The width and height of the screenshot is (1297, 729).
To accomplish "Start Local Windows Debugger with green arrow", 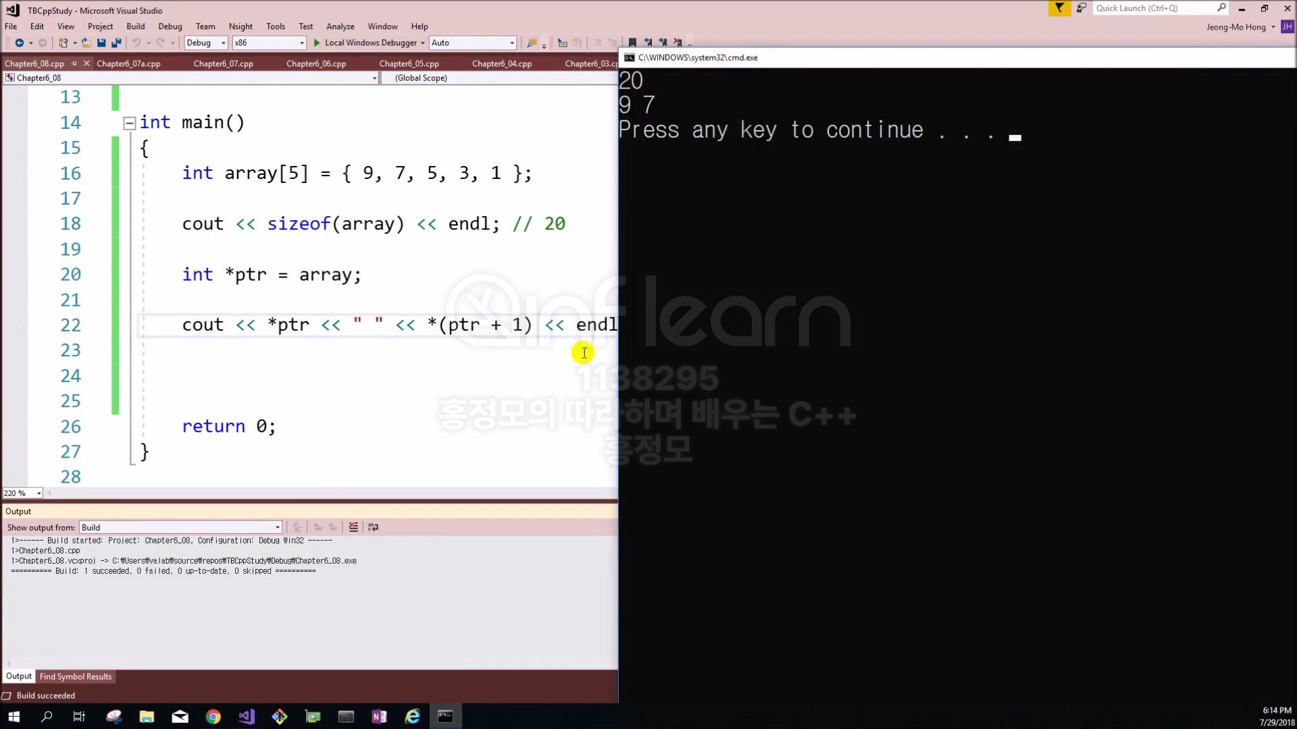I will (317, 43).
